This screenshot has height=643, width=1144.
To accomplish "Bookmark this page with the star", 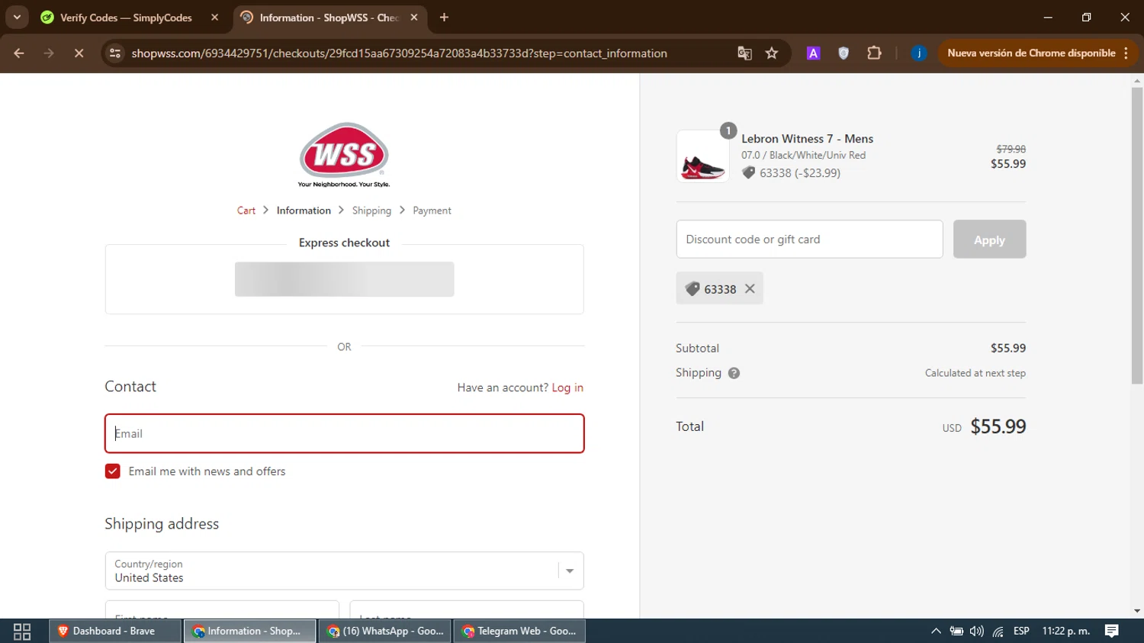I will coord(772,53).
